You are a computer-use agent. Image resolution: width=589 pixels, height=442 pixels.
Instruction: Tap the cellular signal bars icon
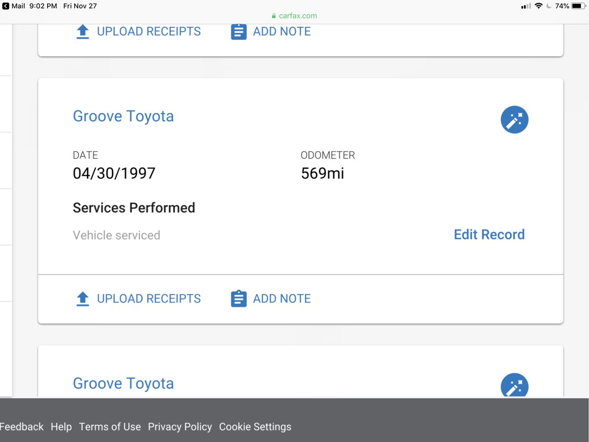(526, 6)
